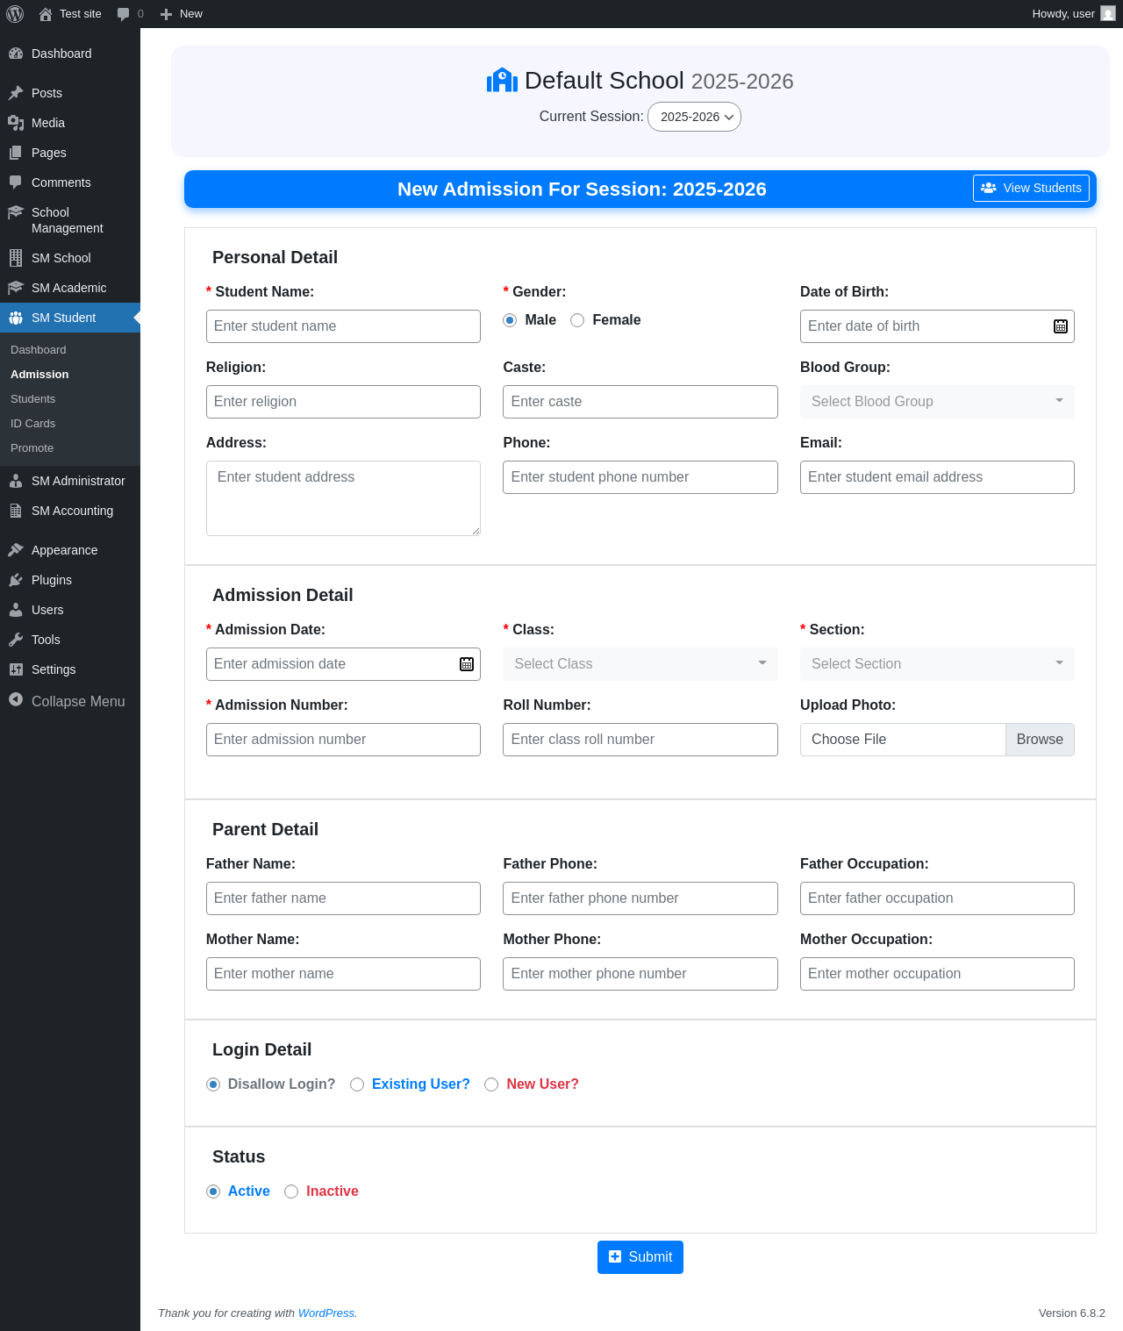Choose the Existing User radio option
The width and height of the screenshot is (1123, 1331).
point(357,1084)
